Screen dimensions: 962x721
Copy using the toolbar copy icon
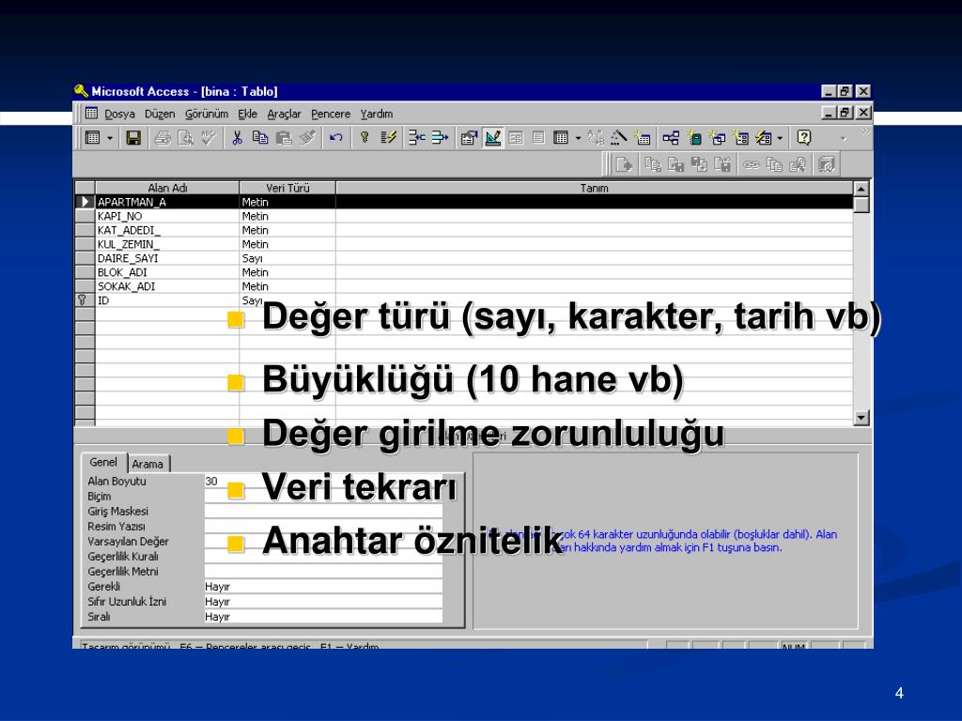click(260, 138)
